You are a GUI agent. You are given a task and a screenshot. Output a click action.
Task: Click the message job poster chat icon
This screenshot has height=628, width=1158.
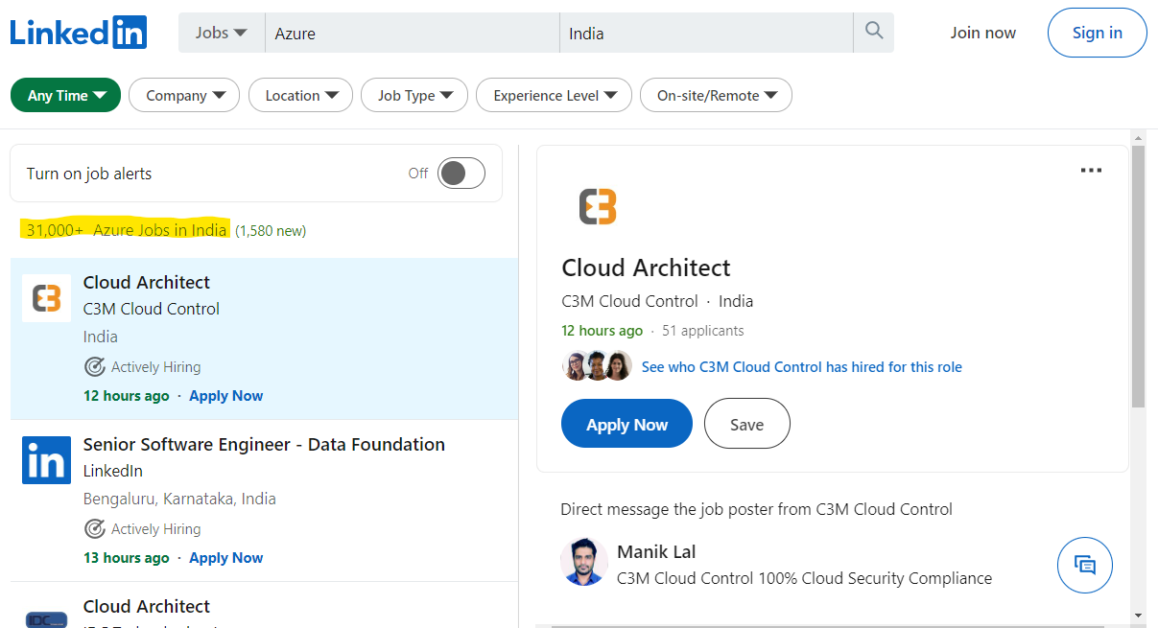[x=1084, y=566]
